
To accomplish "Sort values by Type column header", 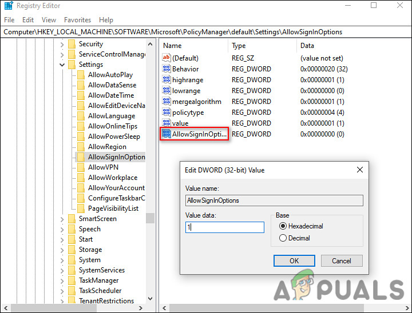I will tap(262, 46).
